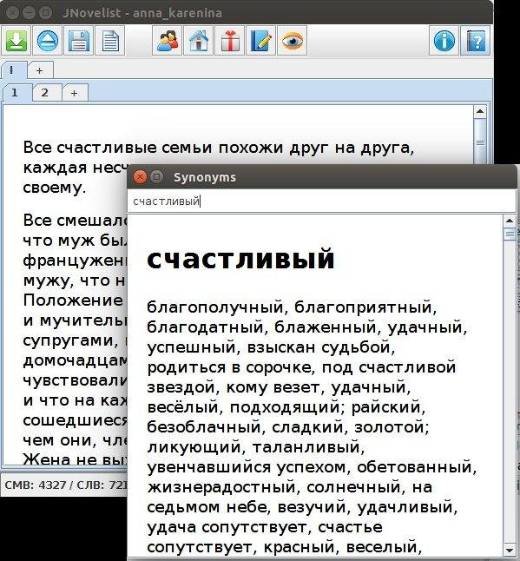Close the Synonyms window
Image resolution: width=520 pixels, height=561 pixels.
coord(140,177)
